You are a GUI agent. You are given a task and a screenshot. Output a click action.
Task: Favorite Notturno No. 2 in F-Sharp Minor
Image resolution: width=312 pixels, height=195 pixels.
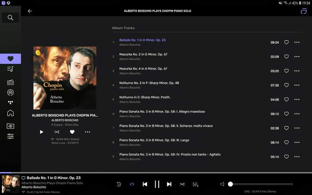286,85
